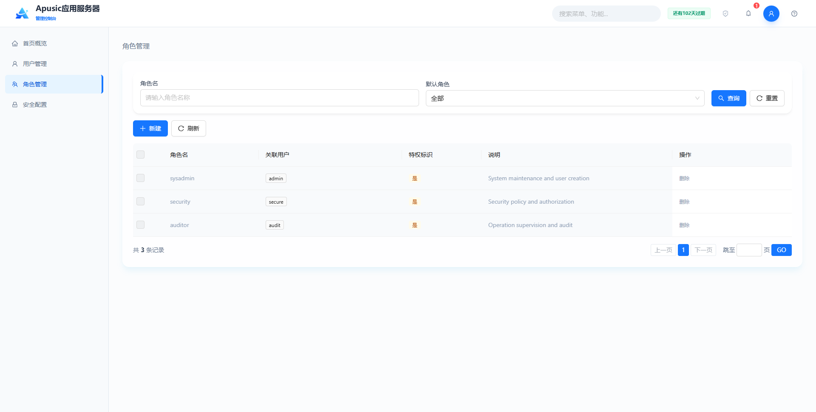The image size is (816, 412).
Task: Click the 上一页 previous page button
Action: point(663,250)
